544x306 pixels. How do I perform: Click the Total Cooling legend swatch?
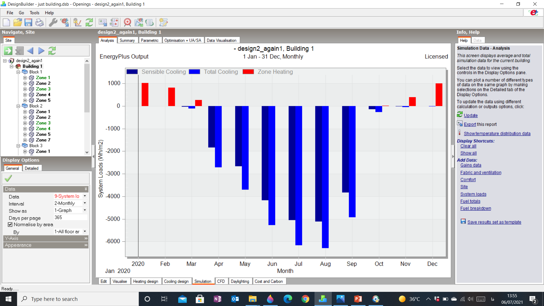click(194, 72)
